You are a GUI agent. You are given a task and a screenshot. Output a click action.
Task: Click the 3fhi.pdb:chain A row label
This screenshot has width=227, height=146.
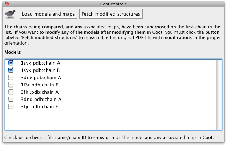click(40, 92)
